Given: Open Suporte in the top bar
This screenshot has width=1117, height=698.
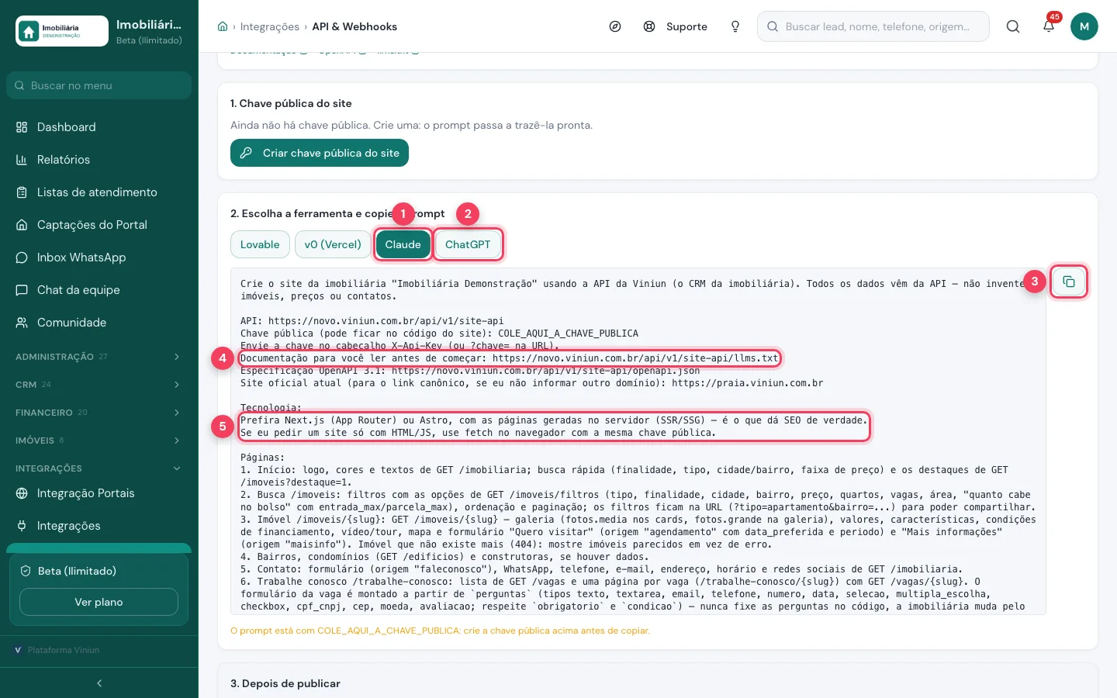Looking at the screenshot, I should [676, 26].
